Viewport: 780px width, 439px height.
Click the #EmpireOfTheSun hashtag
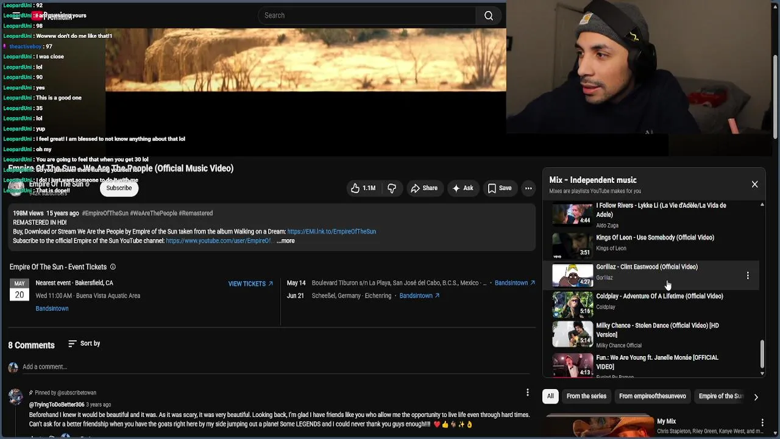105,213
